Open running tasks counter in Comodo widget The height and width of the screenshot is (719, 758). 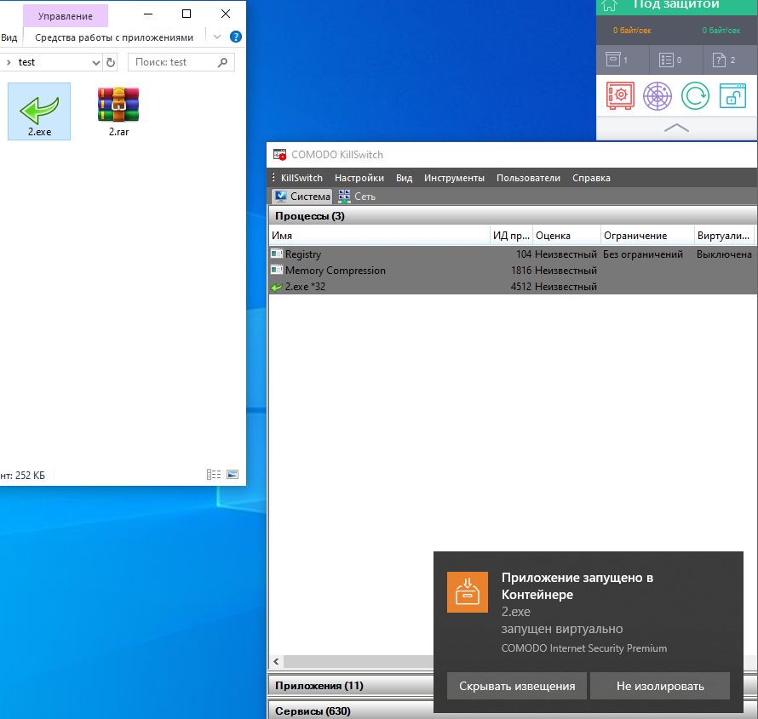click(x=670, y=60)
